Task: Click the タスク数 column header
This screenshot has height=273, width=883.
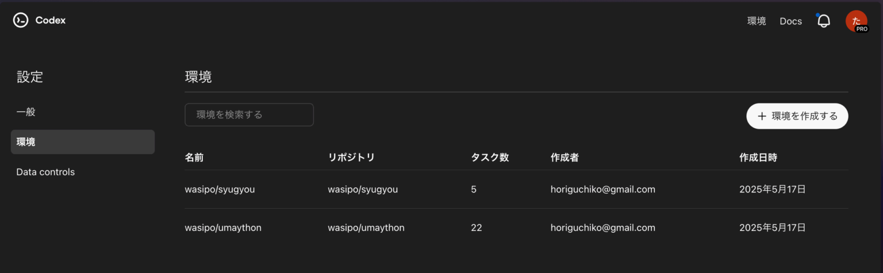Action: point(490,157)
